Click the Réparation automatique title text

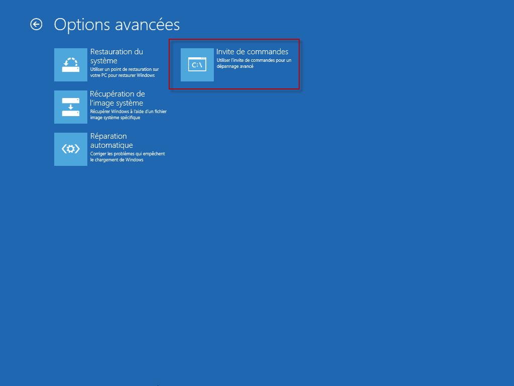click(x=111, y=141)
